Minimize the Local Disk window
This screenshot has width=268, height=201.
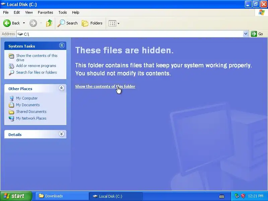tap(248, 4)
